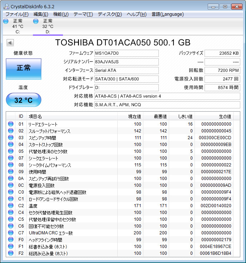
Task: Click status orb for 02 スループットパフォーマンス
Action: pyautogui.click(x=11, y=131)
